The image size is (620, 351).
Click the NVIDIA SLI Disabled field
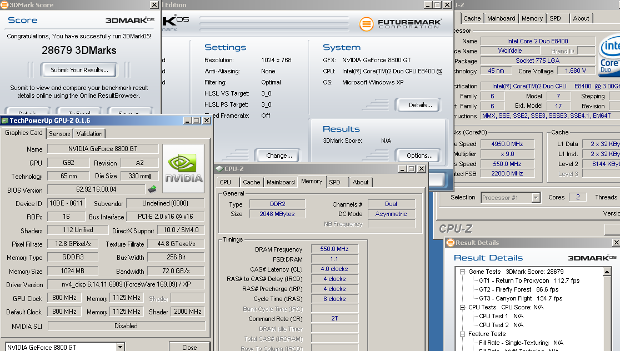[x=126, y=325]
